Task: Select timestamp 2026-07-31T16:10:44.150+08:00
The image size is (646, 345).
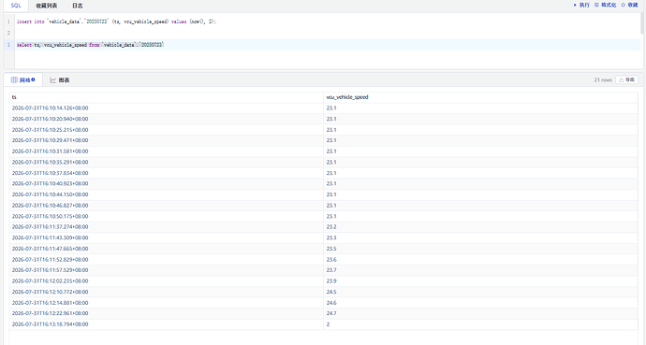Action: [x=50, y=194]
